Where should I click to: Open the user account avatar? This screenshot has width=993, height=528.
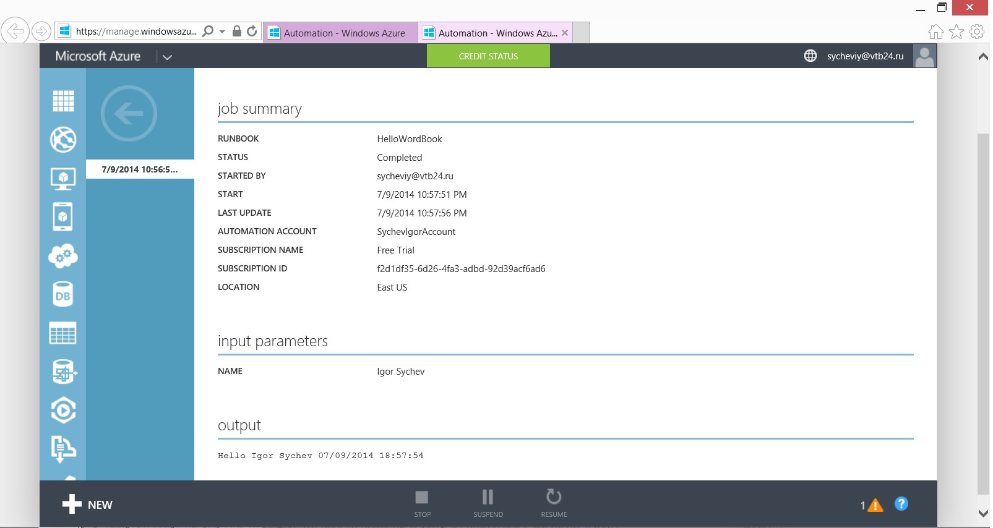925,56
